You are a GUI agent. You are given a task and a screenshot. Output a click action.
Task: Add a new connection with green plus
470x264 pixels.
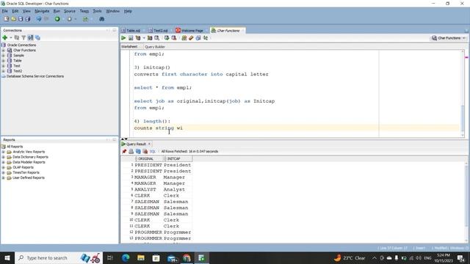point(5,37)
